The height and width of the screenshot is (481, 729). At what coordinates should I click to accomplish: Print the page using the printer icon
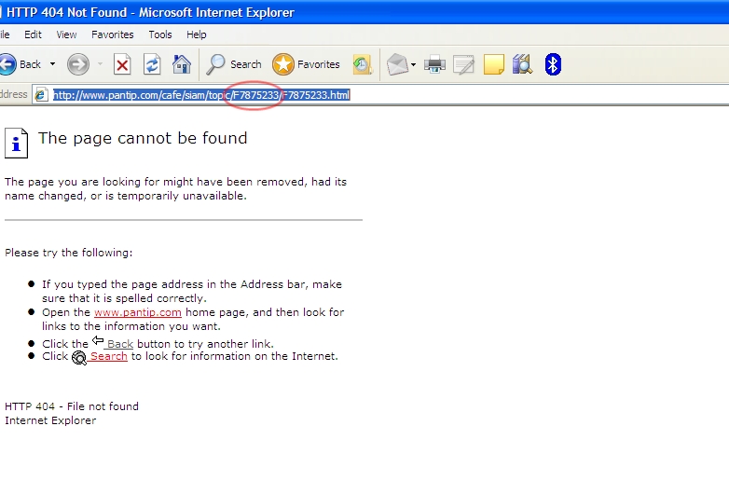coord(434,64)
